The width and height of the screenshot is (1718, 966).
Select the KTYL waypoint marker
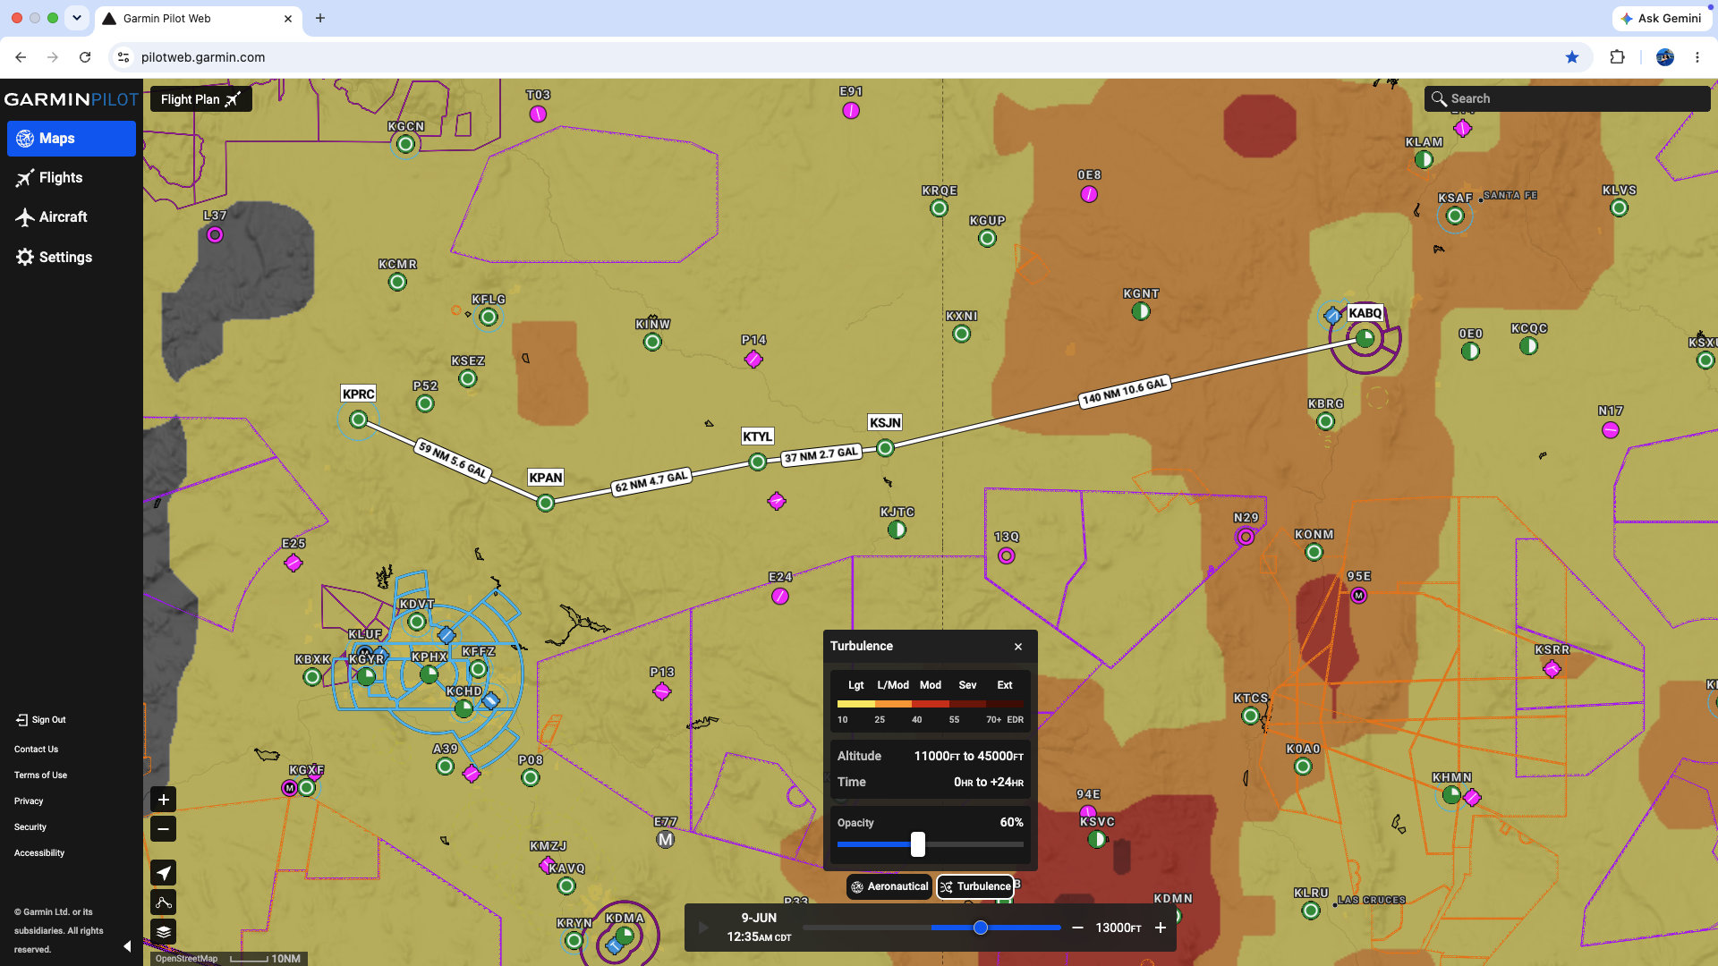coord(758,462)
